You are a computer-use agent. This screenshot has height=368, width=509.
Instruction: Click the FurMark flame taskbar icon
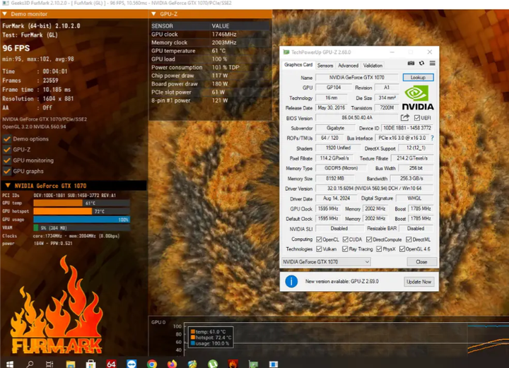[233, 364]
